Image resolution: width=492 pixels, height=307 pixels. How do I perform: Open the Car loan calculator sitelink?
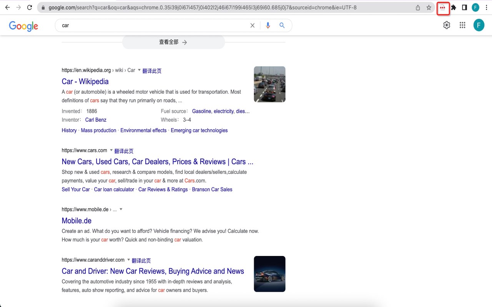click(114, 190)
